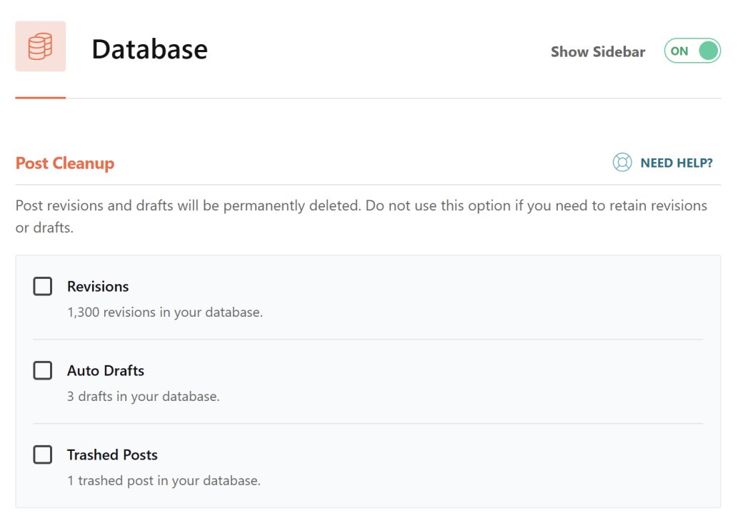Click the database stack icon in the header
Screen dimensions: 738x523
click(x=39, y=46)
